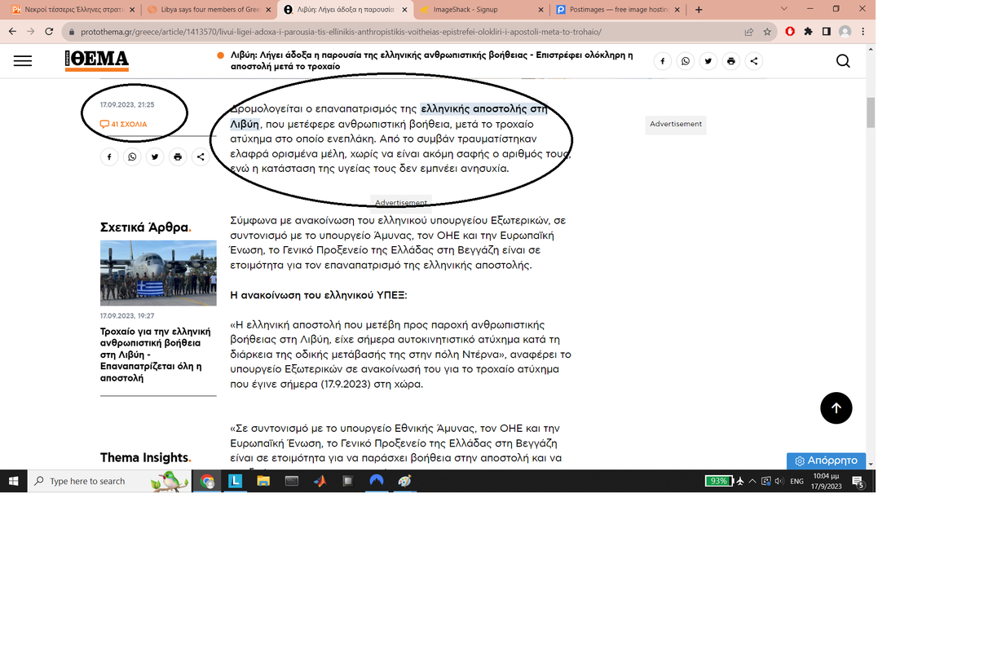The height and width of the screenshot is (652, 1006).
Task: Open Chrome from the taskbar
Action: click(x=208, y=481)
